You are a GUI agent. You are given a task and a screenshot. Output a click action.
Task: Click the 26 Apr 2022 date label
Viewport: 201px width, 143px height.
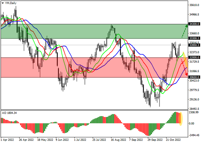(x=26, y=140)
